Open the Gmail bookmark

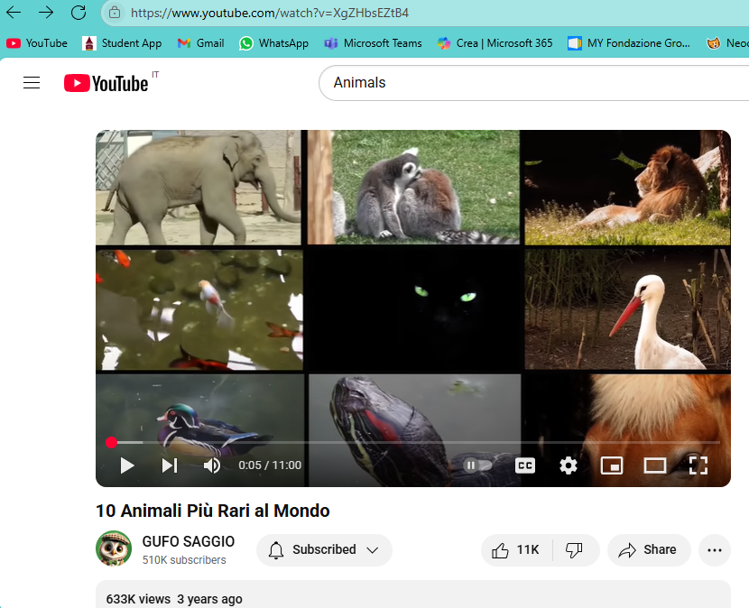[200, 43]
